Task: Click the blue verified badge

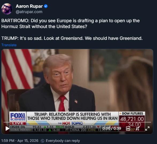Action: [x=46, y=6]
